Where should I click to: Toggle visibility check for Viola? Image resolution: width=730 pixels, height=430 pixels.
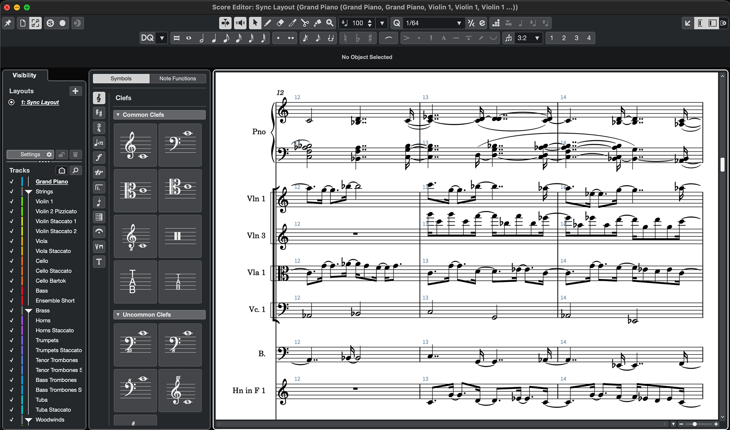11,241
